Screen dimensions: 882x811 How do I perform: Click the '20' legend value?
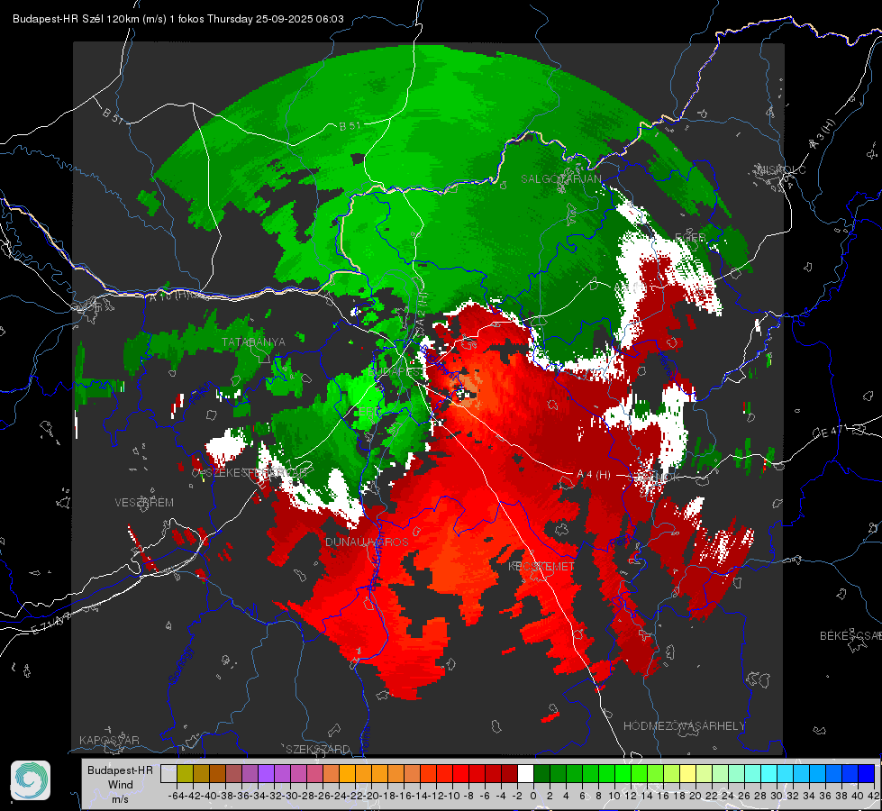pos(696,796)
